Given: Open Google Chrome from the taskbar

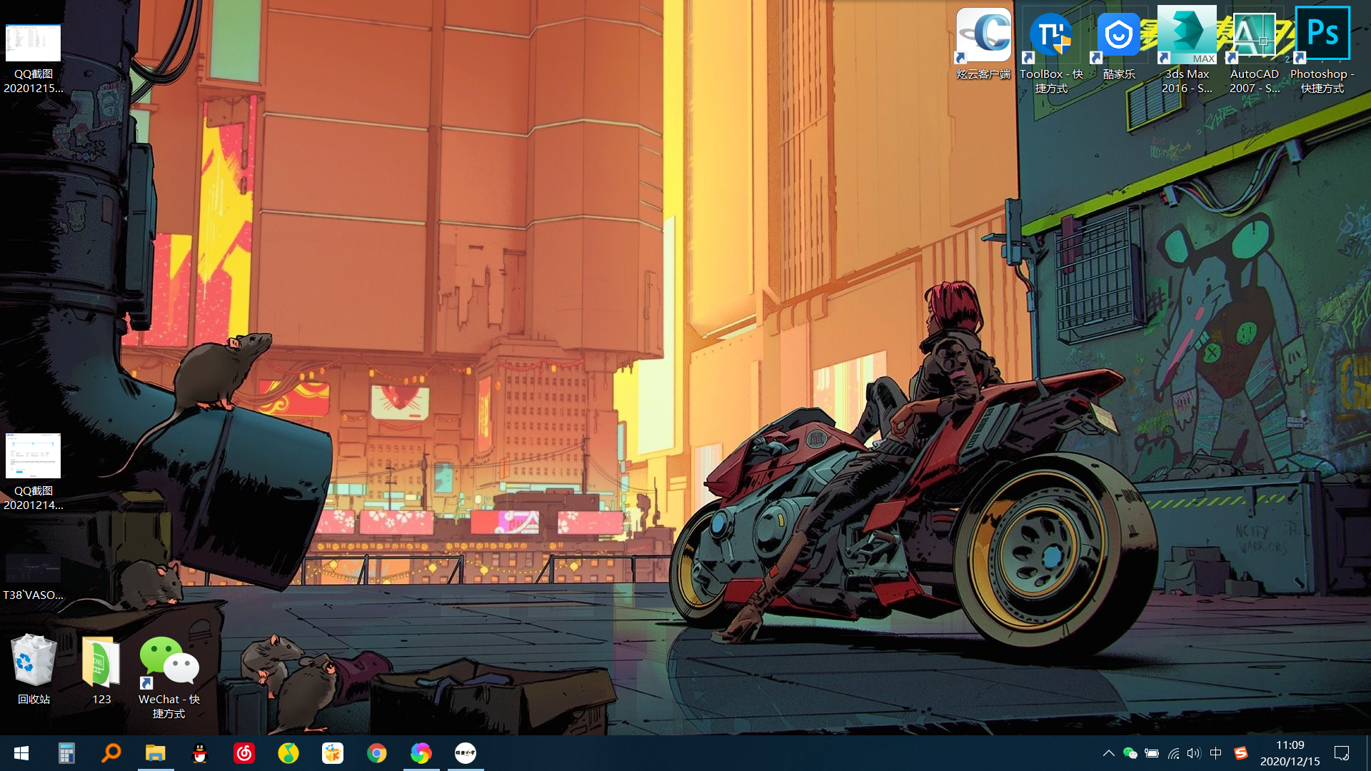Looking at the screenshot, I should [377, 753].
